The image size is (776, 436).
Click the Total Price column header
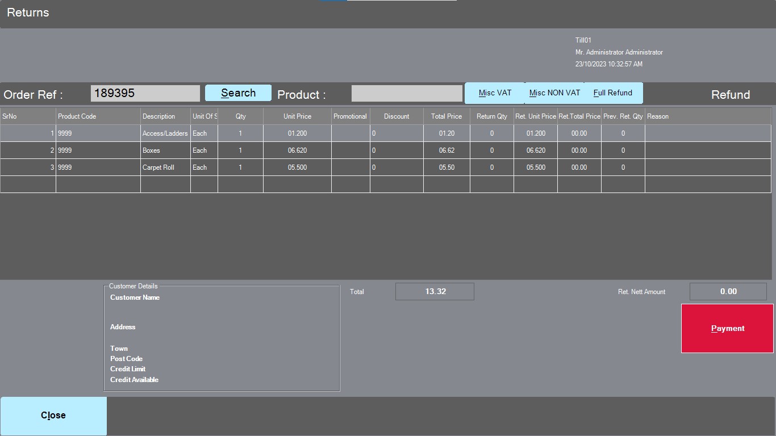tap(446, 116)
